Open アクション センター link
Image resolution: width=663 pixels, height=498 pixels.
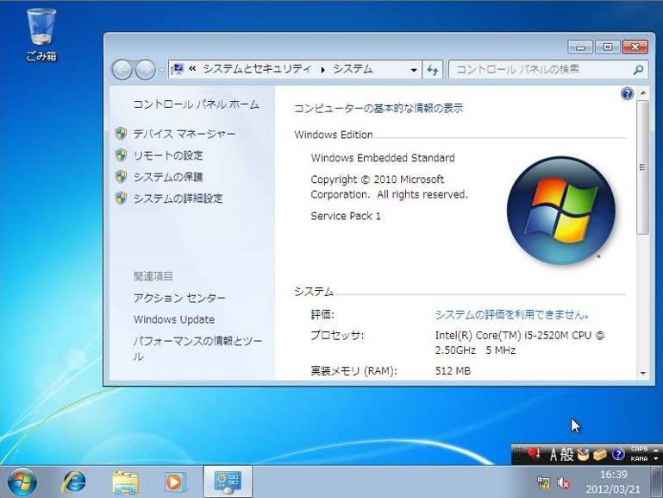179,299
